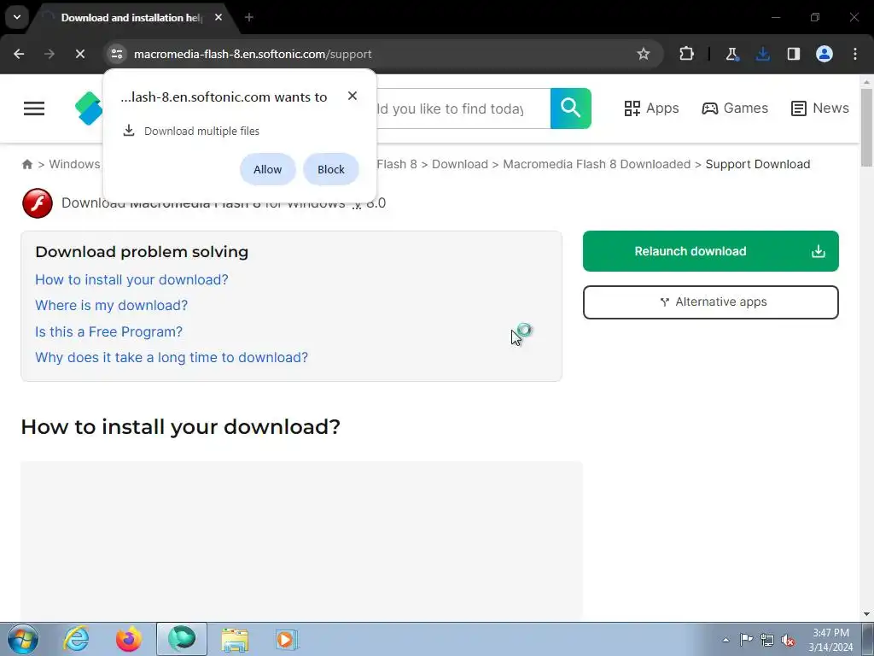
Task: Click the Softonic search field
Action: click(463, 108)
